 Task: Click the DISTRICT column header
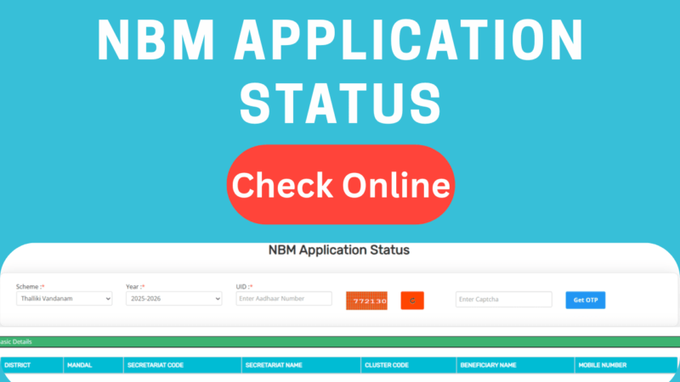click(32, 365)
